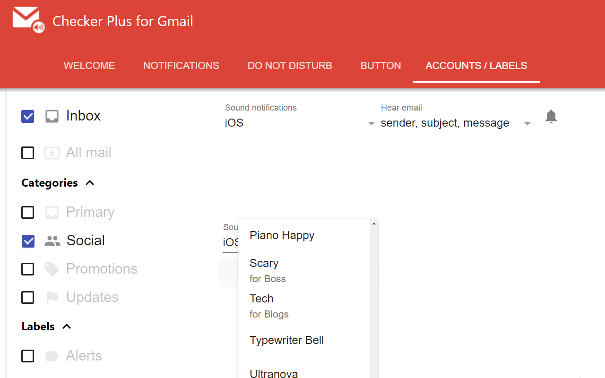The image size is (605, 378).
Task: Open the Do Not Disturb tab
Action: [290, 66]
